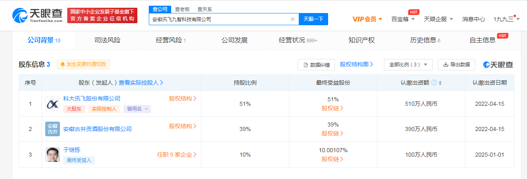This screenshot has width=527, height=179.
Task: Click the 510万人民币 cell
Action: (421, 104)
